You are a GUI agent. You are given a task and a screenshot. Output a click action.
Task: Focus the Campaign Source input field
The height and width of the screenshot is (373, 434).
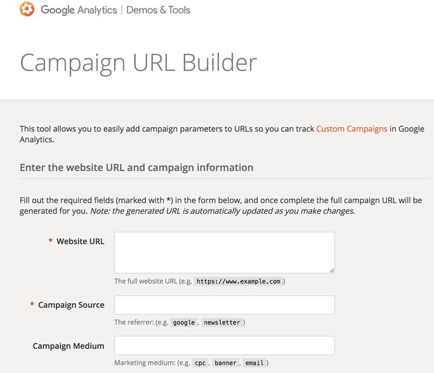tap(225, 305)
